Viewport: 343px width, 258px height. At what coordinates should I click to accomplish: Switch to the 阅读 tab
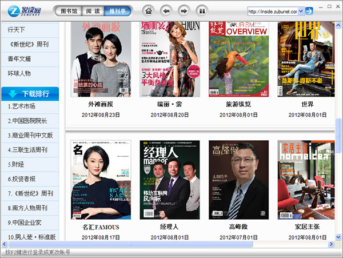(93, 11)
